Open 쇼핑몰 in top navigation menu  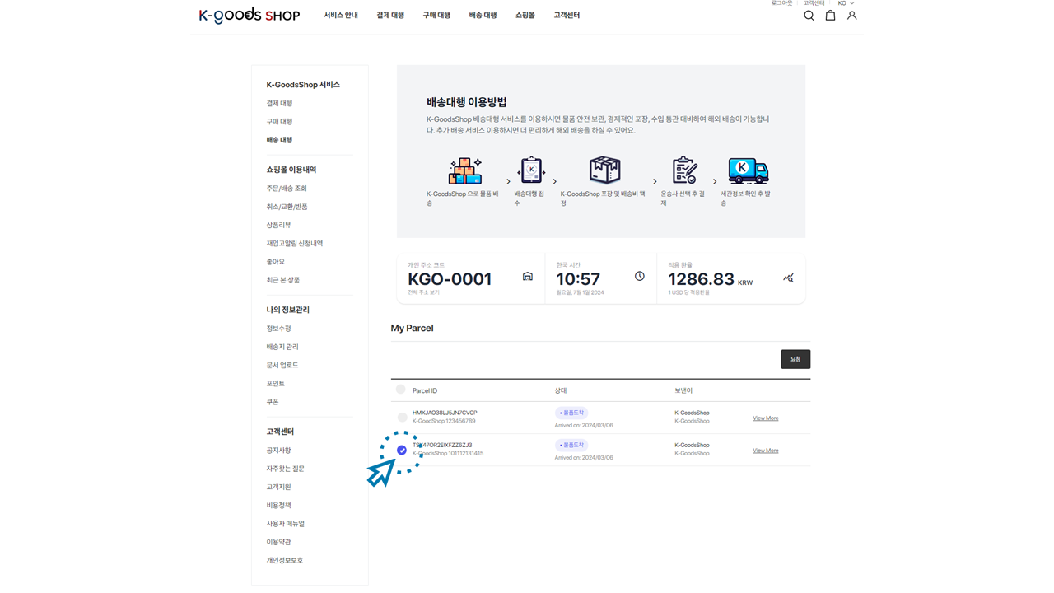tap(525, 16)
